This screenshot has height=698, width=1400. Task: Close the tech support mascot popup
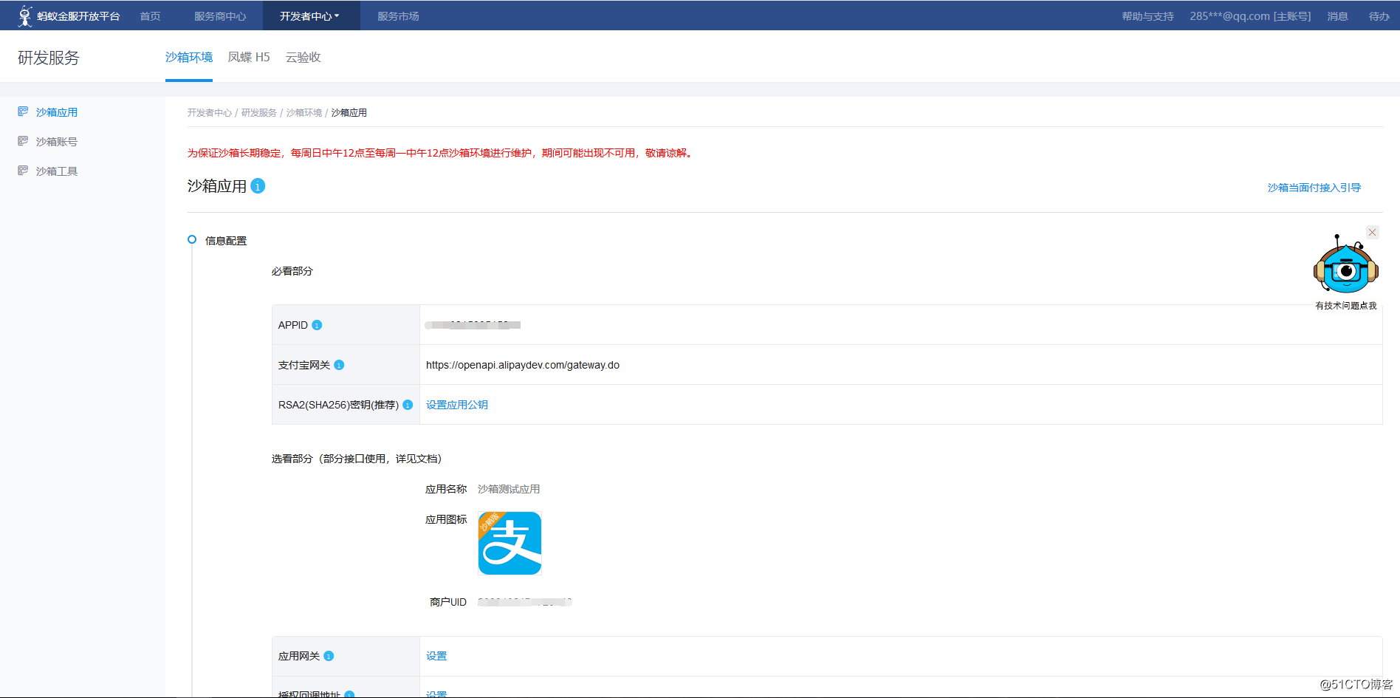(x=1372, y=232)
